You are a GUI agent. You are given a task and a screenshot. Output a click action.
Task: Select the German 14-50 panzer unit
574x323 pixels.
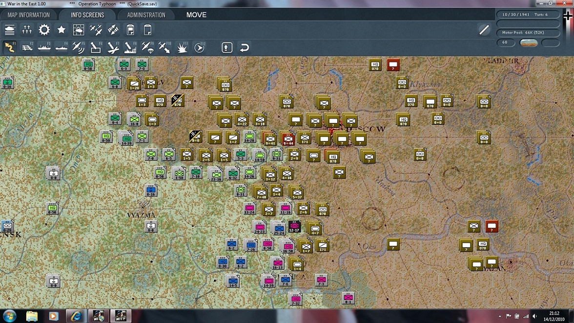click(260, 156)
